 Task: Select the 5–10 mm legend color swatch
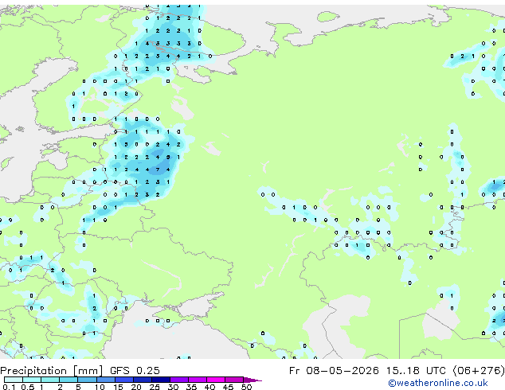click(x=87, y=380)
